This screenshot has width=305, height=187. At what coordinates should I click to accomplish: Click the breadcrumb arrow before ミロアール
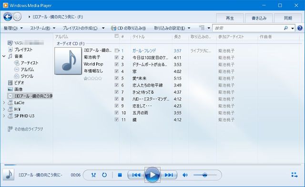point(30,17)
